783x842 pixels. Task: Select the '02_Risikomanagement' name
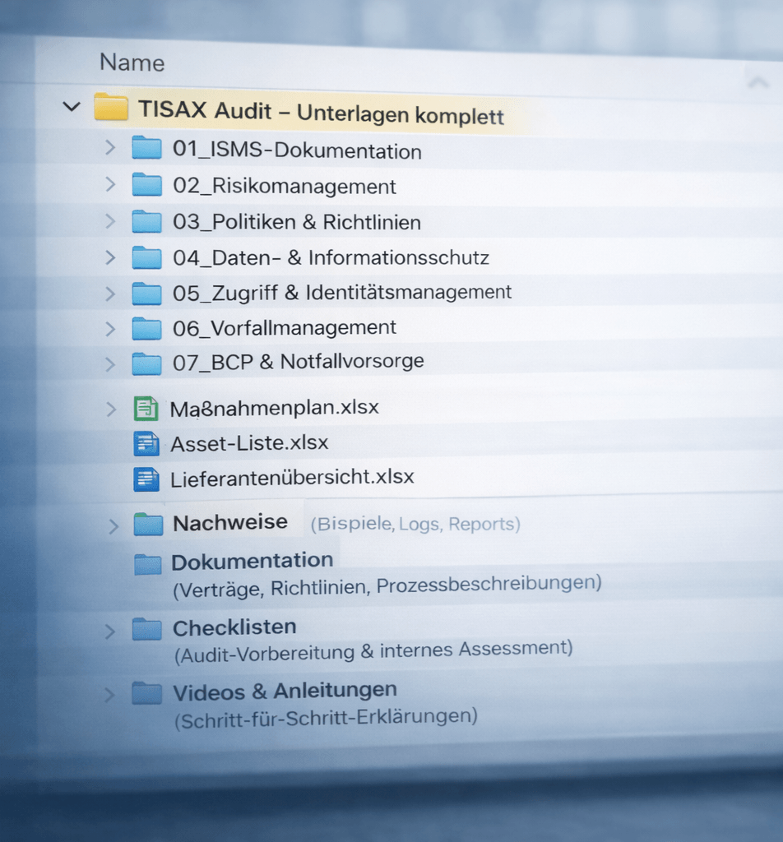tap(284, 186)
